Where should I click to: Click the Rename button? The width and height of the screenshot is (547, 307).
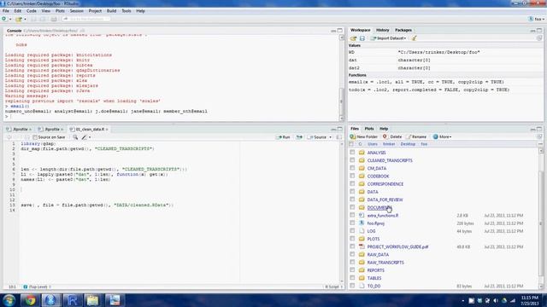tap(416, 136)
